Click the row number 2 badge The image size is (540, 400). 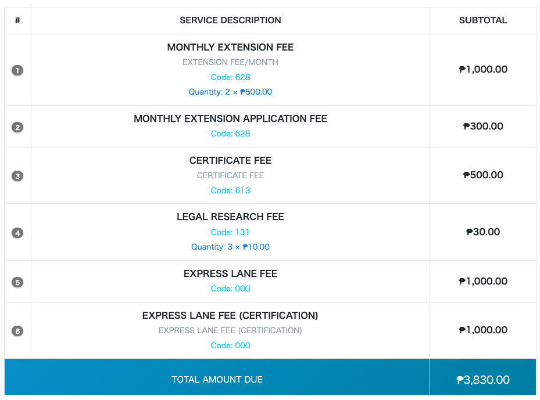pos(17,127)
